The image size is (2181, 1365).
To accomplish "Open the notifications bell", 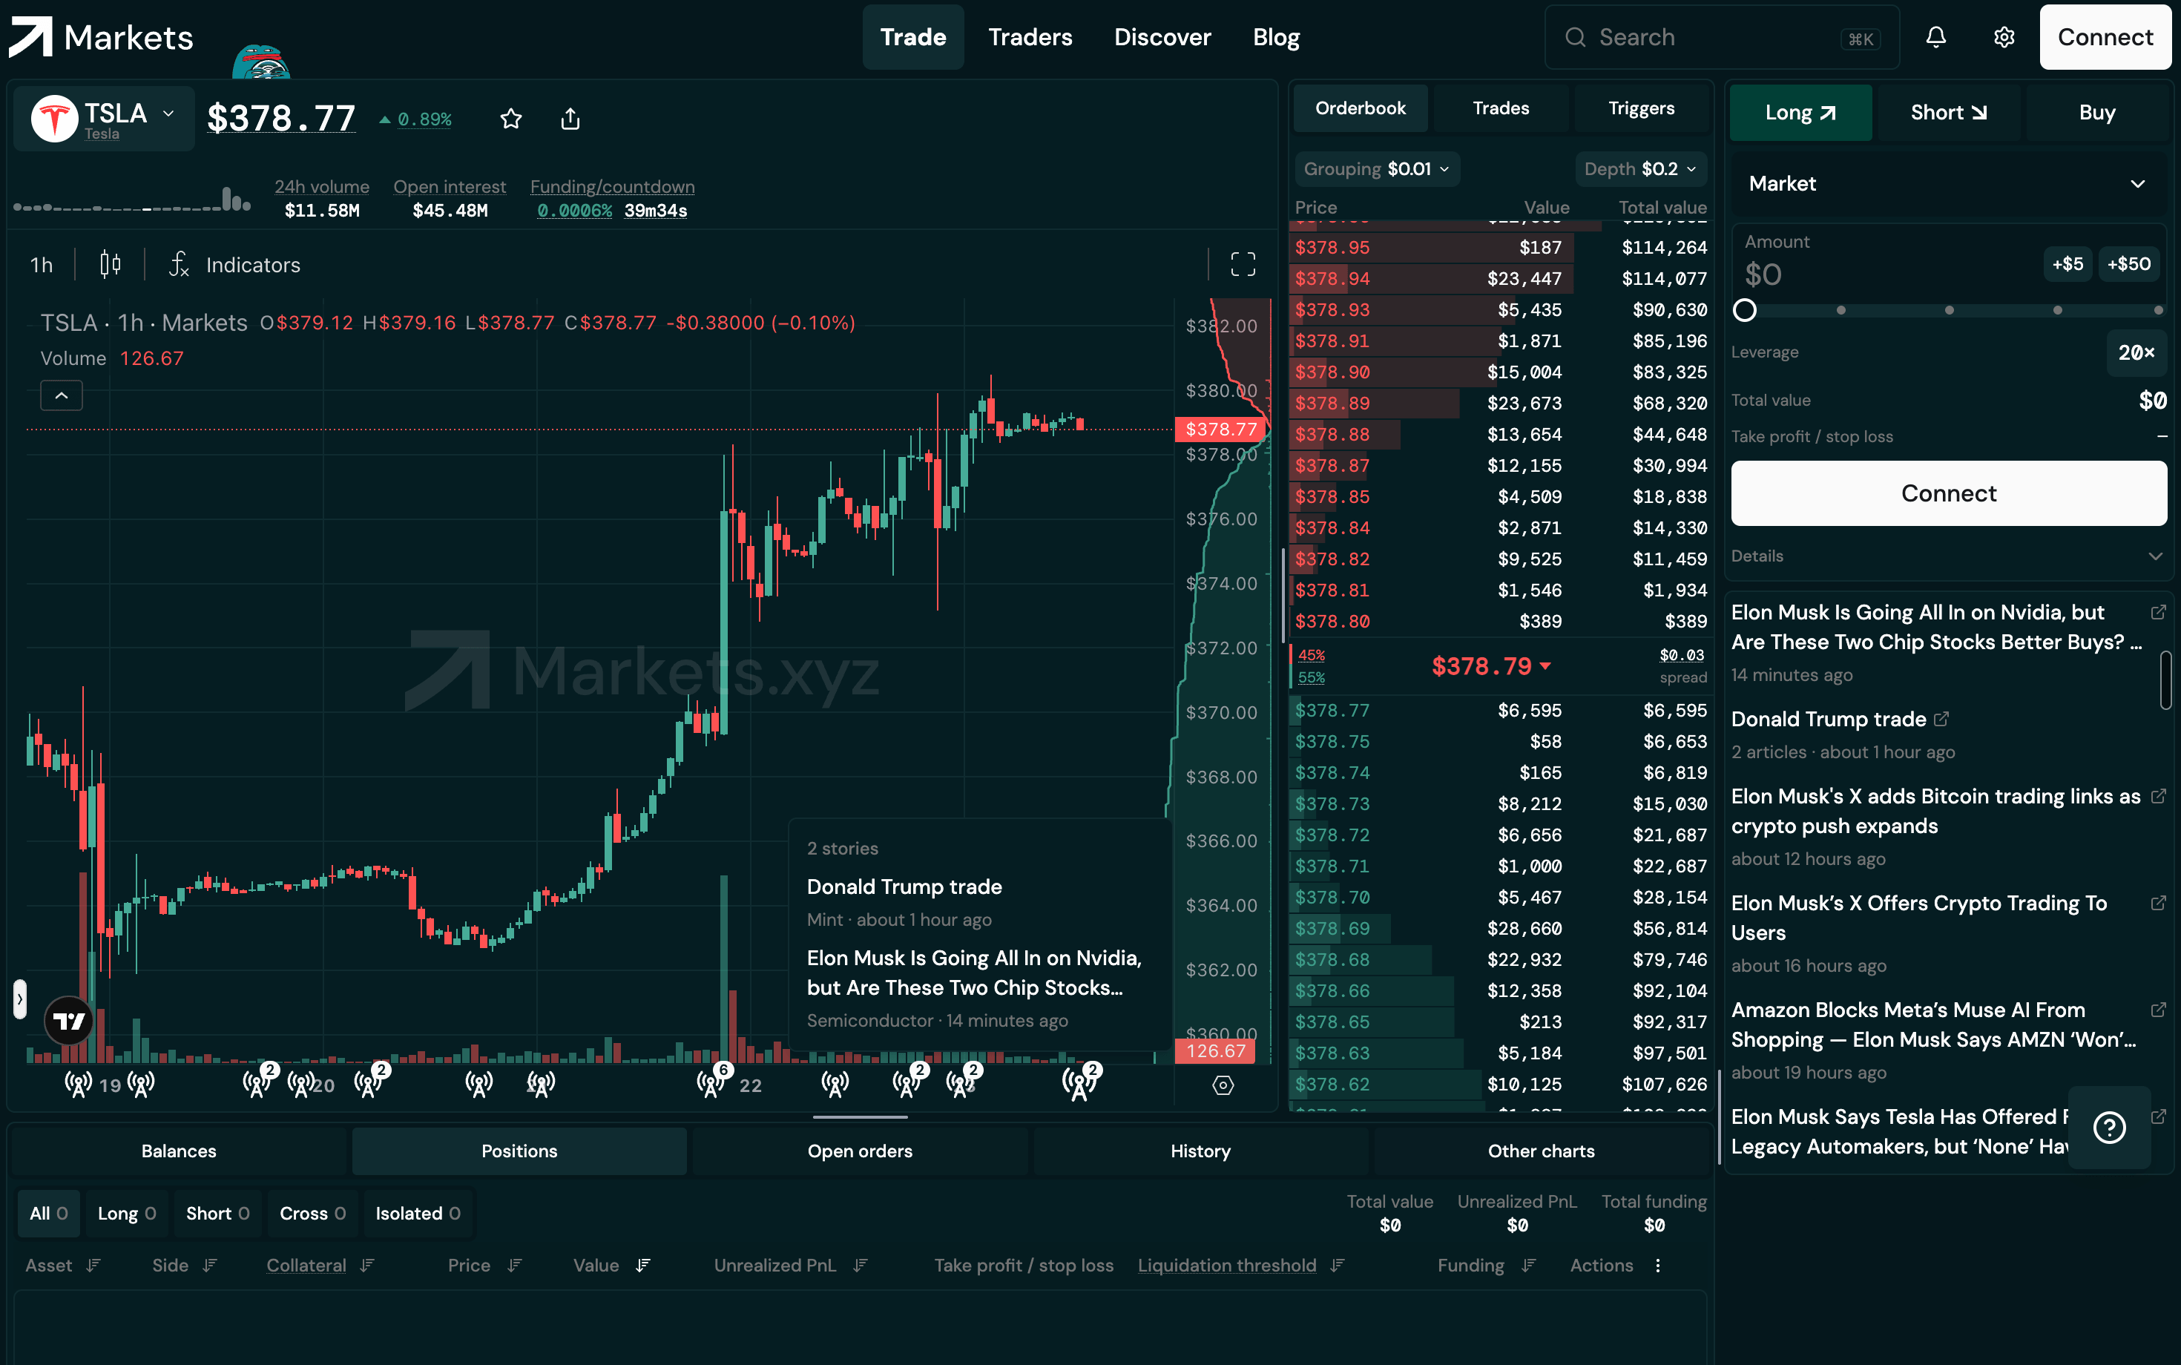I will [1935, 37].
